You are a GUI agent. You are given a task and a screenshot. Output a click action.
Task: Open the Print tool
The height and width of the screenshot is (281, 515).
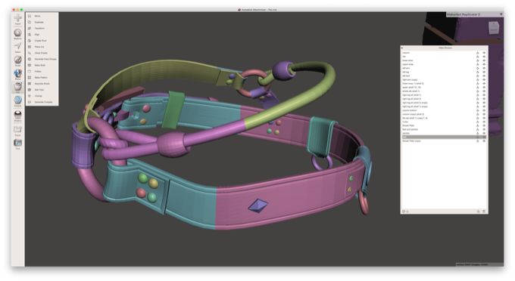17,144
